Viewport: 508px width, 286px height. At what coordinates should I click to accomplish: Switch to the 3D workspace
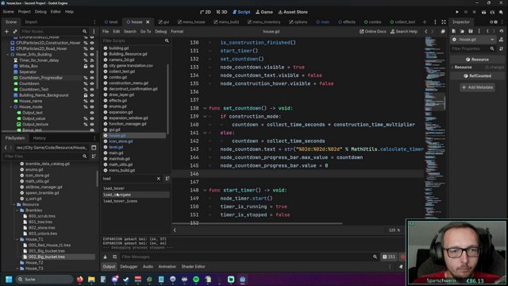click(x=222, y=12)
